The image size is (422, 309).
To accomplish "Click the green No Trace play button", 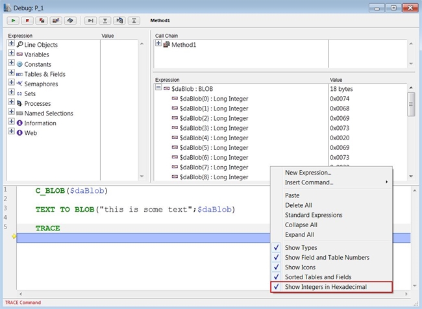I will coord(13,21).
